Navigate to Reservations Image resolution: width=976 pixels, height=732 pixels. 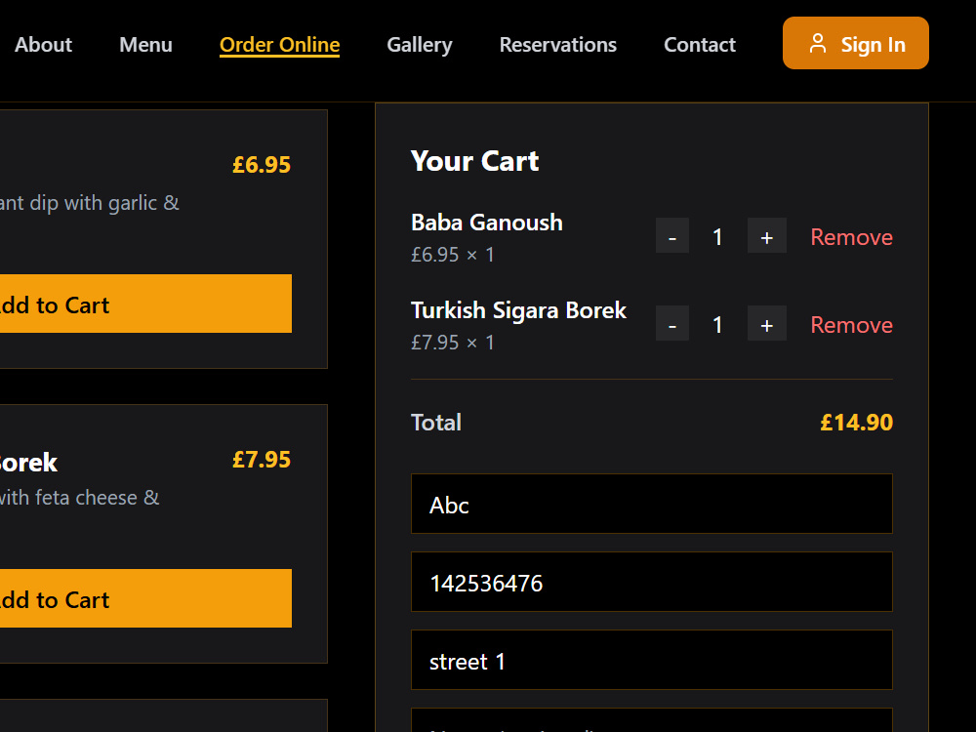[x=557, y=45]
